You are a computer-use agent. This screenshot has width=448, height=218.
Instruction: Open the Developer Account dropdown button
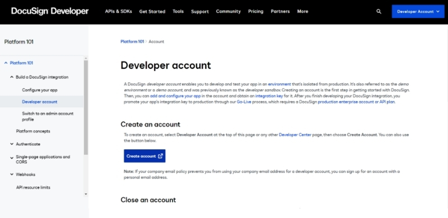point(418,11)
